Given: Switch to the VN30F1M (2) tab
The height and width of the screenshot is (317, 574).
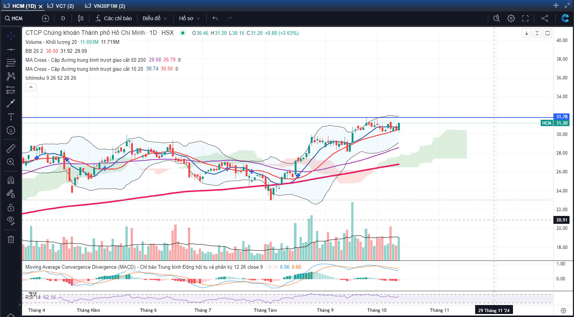Looking at the screenshot, I should (105, 6).
